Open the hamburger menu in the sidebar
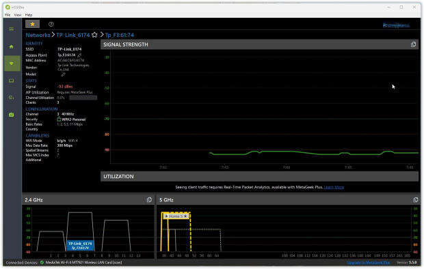Screen dimensions: 424x269 point(12,29)
